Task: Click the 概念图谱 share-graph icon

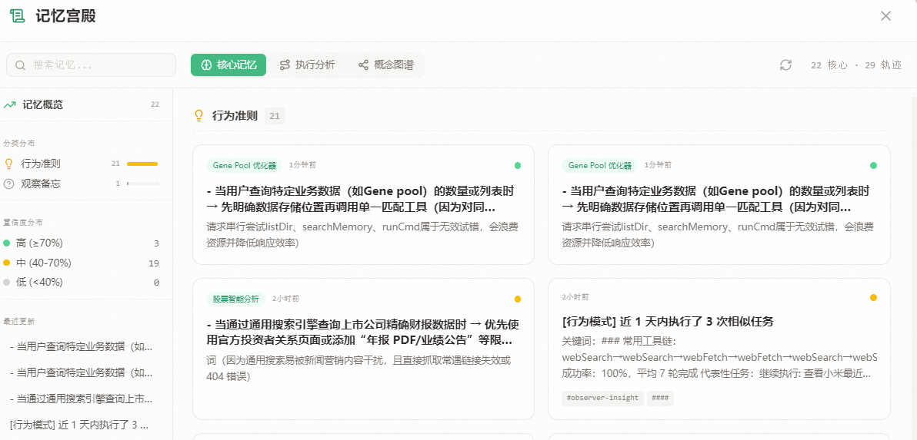Action: (x=363, y=65)
